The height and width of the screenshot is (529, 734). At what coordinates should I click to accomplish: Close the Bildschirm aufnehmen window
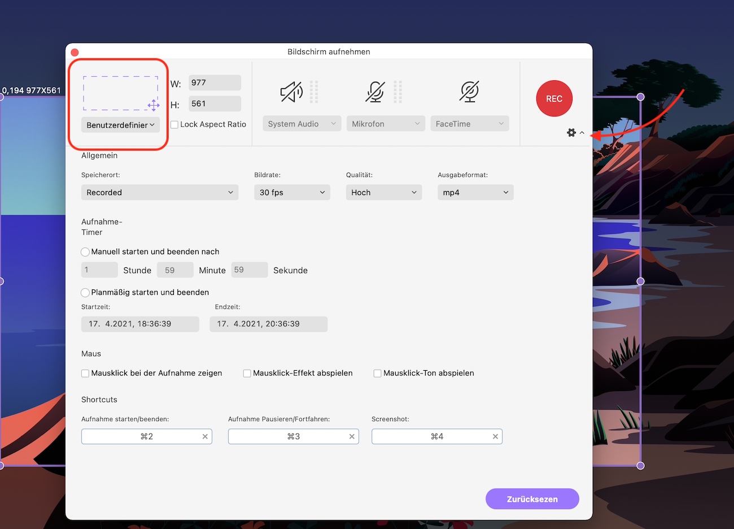(x=75, y=52)
